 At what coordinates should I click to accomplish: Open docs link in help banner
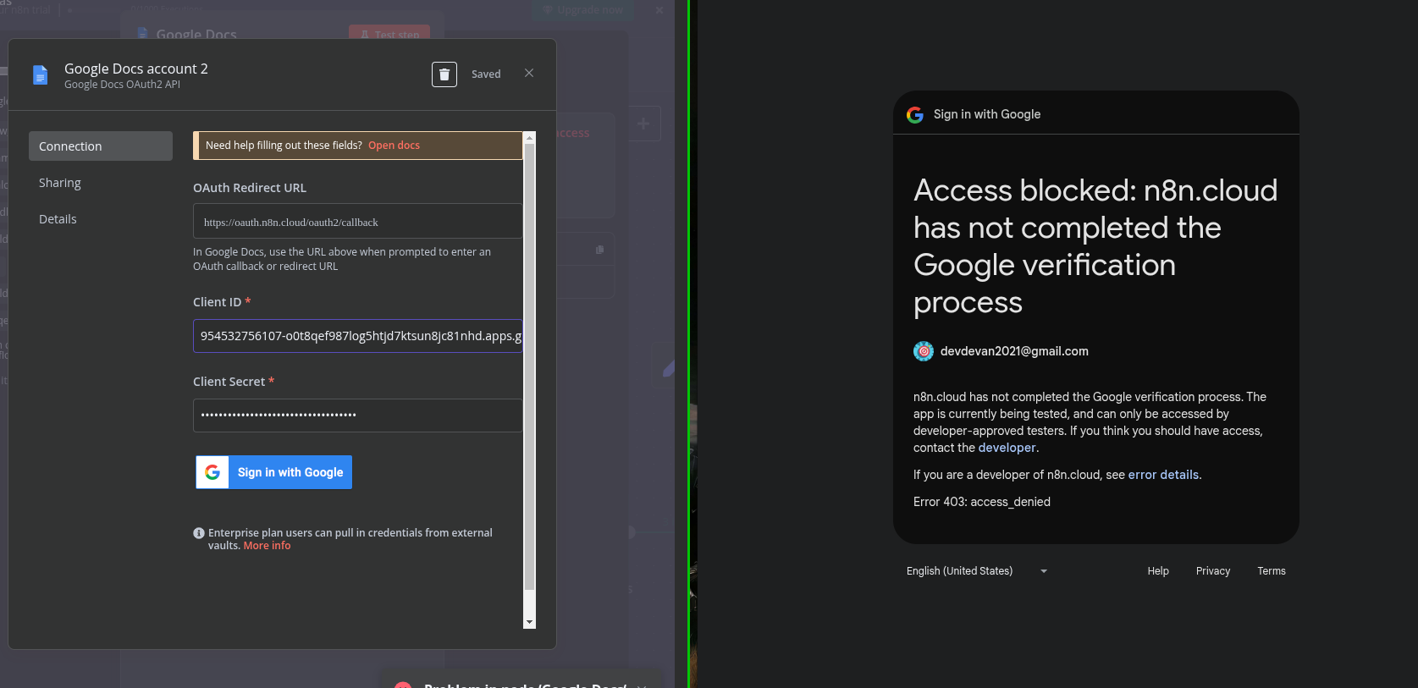point(394,146)
